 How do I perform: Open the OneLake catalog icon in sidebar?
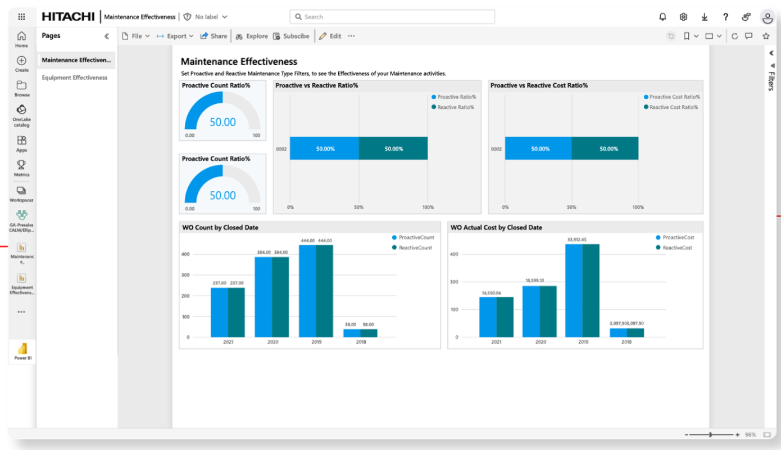pos(21,110)
